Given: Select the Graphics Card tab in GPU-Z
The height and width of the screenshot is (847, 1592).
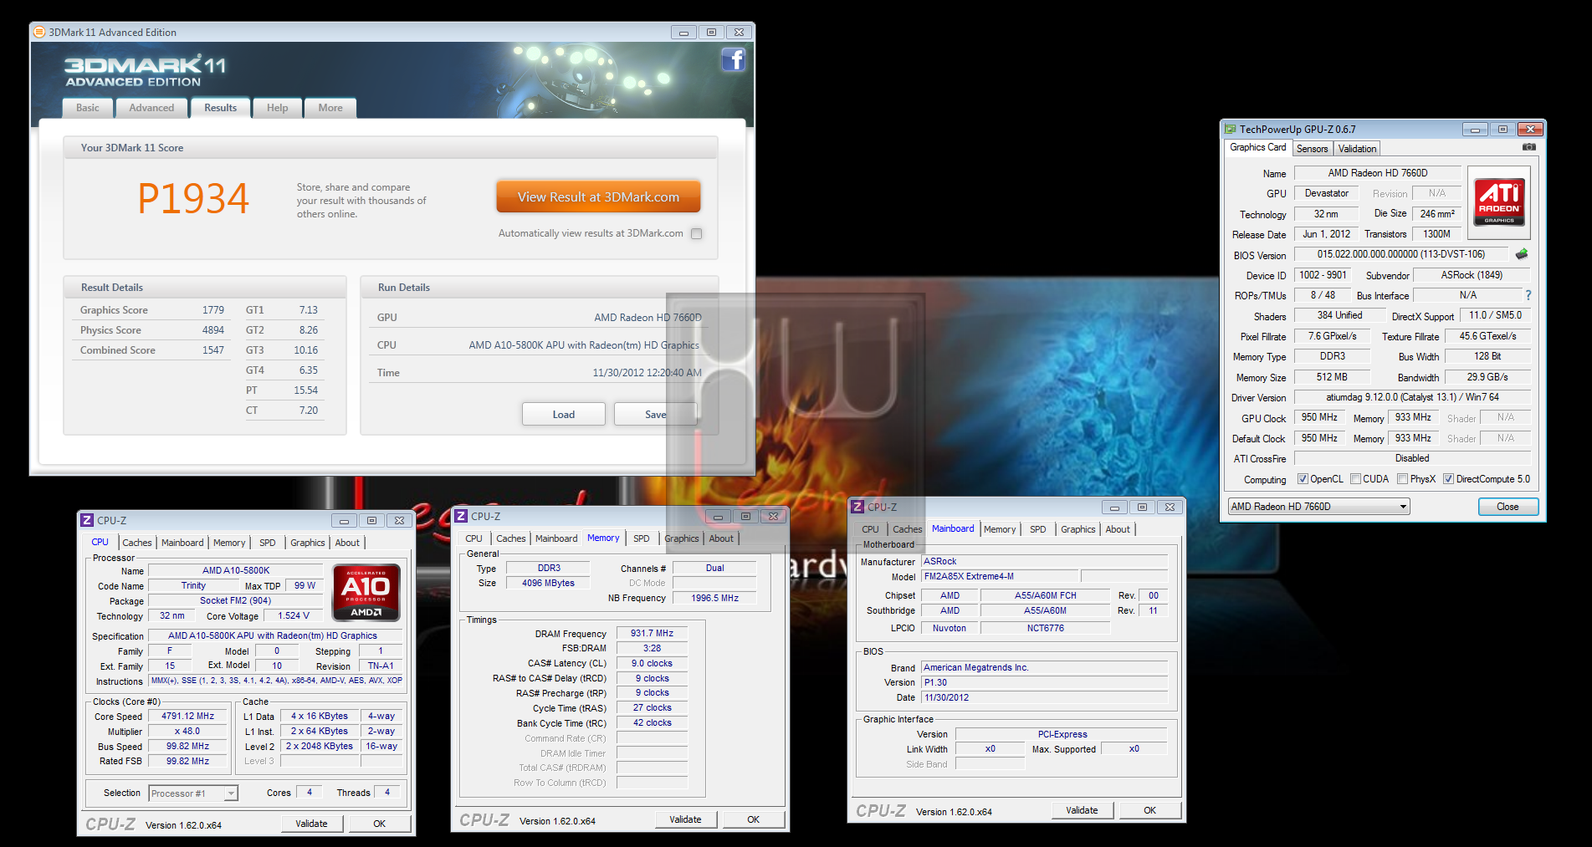Looking at the screenshot, I should click(1258, 147).
